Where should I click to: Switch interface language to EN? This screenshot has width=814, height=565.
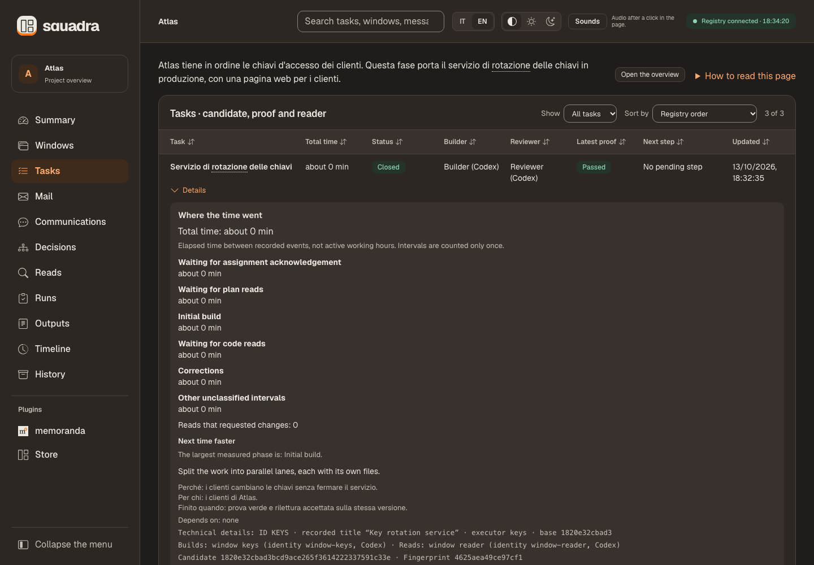tap(482, 21)
